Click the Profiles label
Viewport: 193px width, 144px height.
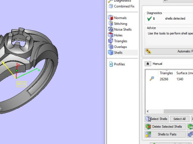[119, 64]
